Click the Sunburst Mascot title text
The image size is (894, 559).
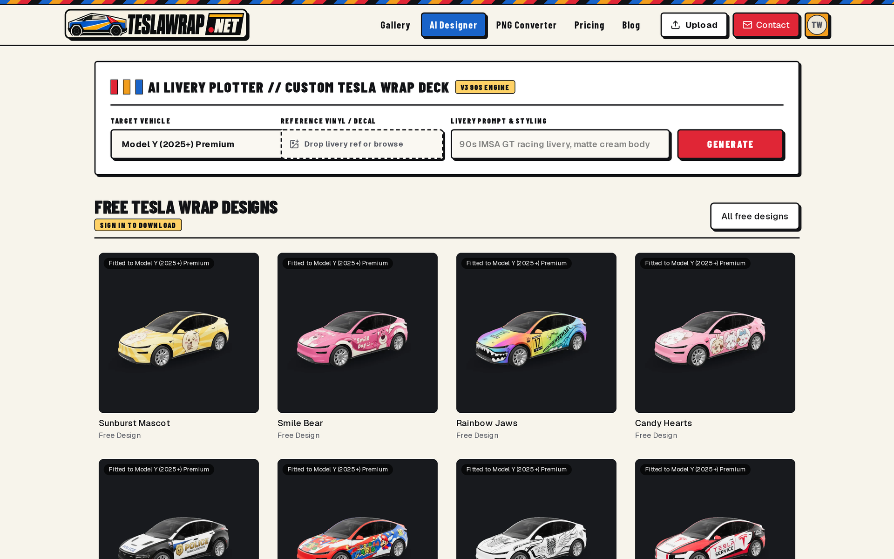point(134,423)
